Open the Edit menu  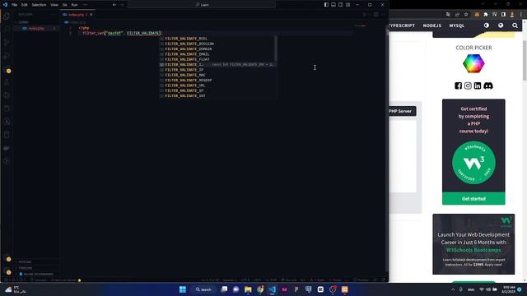(25, 5)
